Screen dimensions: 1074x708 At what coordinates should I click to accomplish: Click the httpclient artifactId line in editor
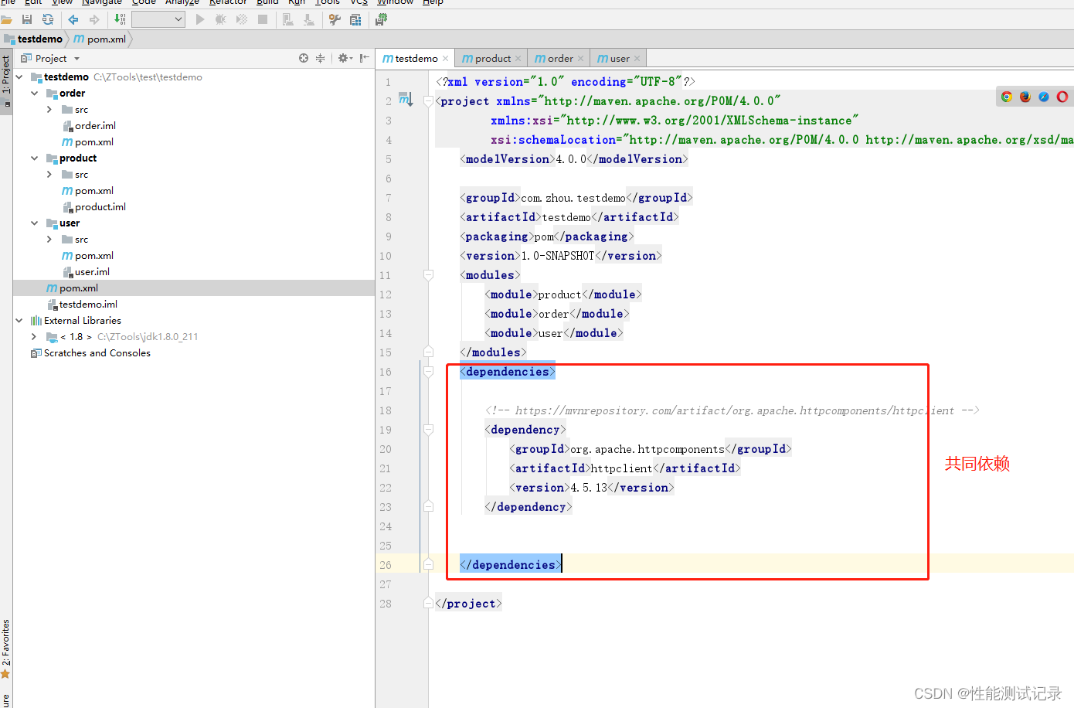pos(625,468)
